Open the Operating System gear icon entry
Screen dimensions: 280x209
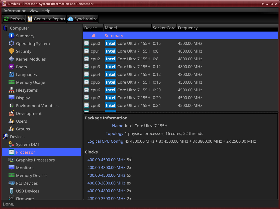(x=12, y=44)
